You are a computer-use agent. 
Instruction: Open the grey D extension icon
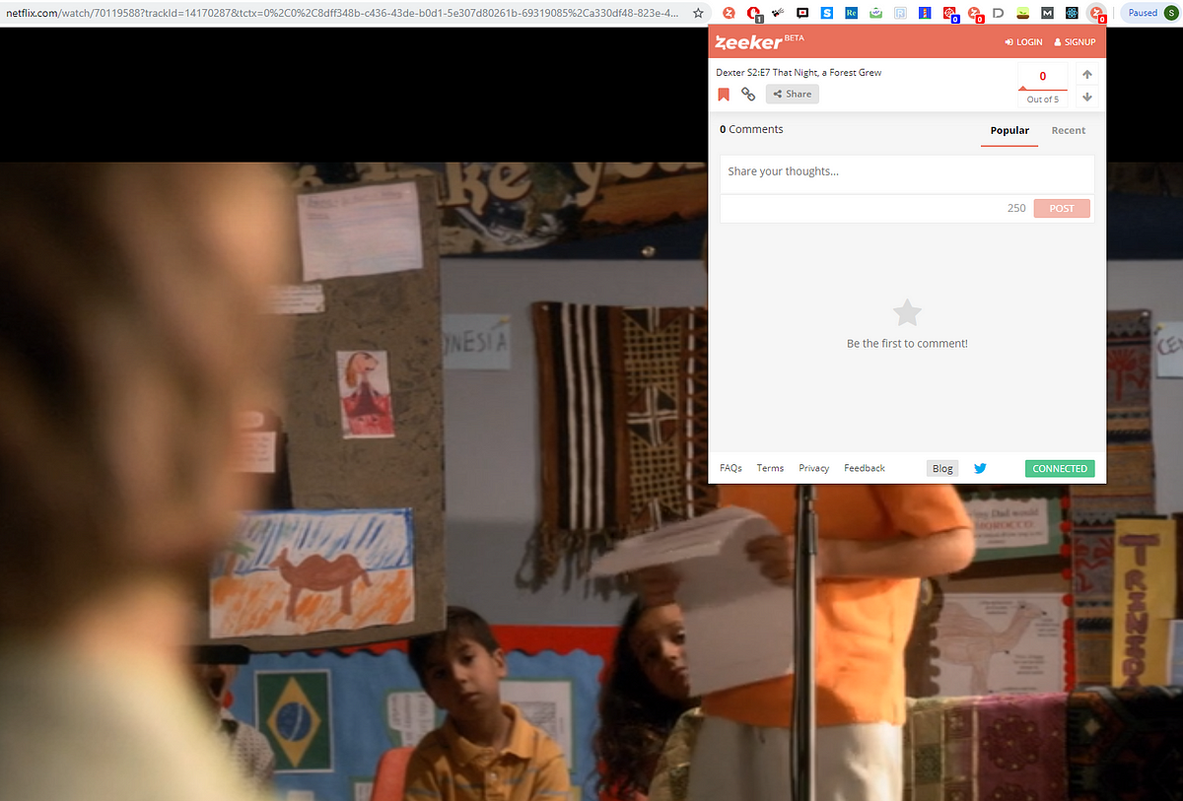pyautogui.click(x=999, y=13)
